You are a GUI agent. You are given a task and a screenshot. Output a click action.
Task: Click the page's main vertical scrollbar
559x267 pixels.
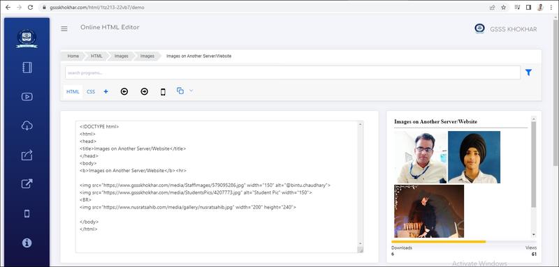[556, 92]
